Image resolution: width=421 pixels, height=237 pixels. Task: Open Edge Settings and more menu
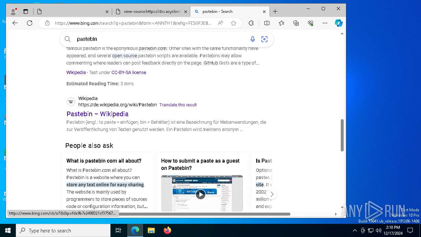[x=325, y=23]
